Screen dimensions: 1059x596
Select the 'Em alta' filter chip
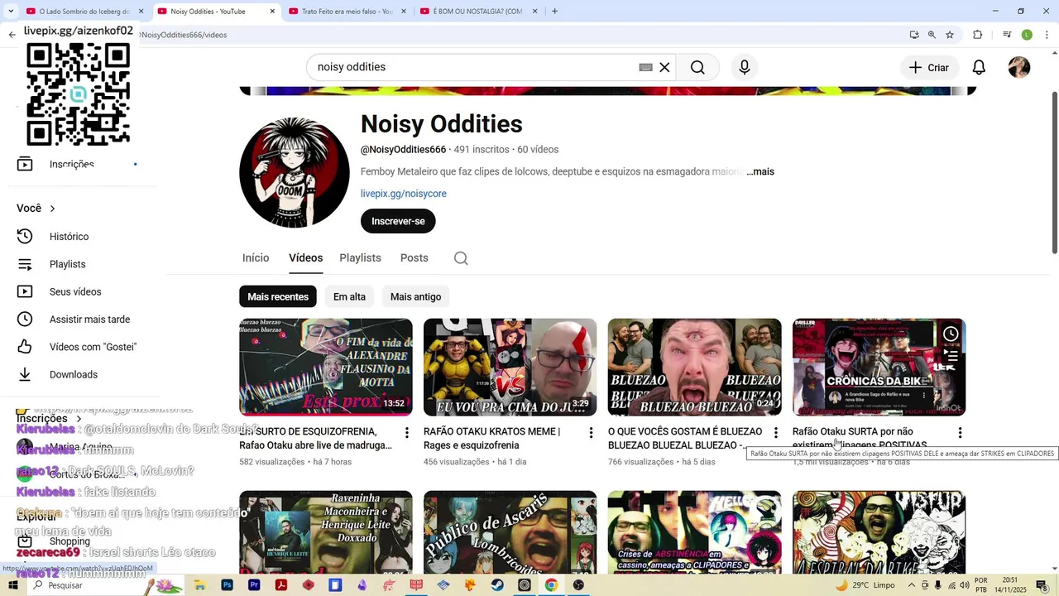(x=349, y=296)
